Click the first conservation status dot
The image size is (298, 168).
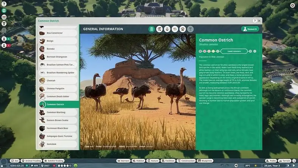click(x=200, y=51)
